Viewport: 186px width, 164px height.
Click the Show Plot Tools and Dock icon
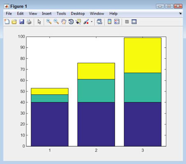[x=134, y=22]
